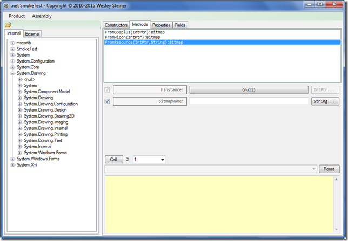Viewport: 348px width, 241px height.
Task: Toggle the bitmapName checkbox
Action: (107, 101)
